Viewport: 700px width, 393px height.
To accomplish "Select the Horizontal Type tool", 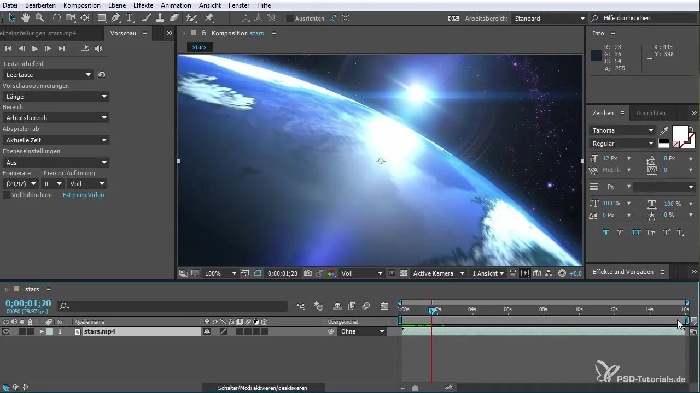I will [x=130, y=18].
